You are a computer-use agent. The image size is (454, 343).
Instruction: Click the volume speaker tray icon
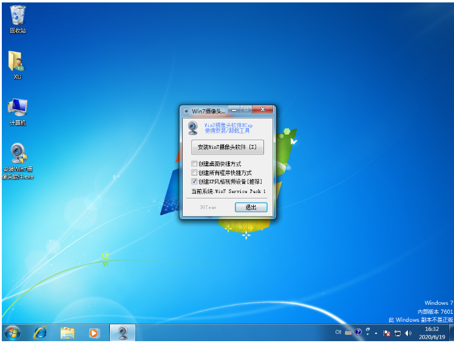pos(408,333)
